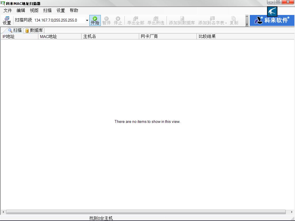Open the 文件 menu

point(7,10)
